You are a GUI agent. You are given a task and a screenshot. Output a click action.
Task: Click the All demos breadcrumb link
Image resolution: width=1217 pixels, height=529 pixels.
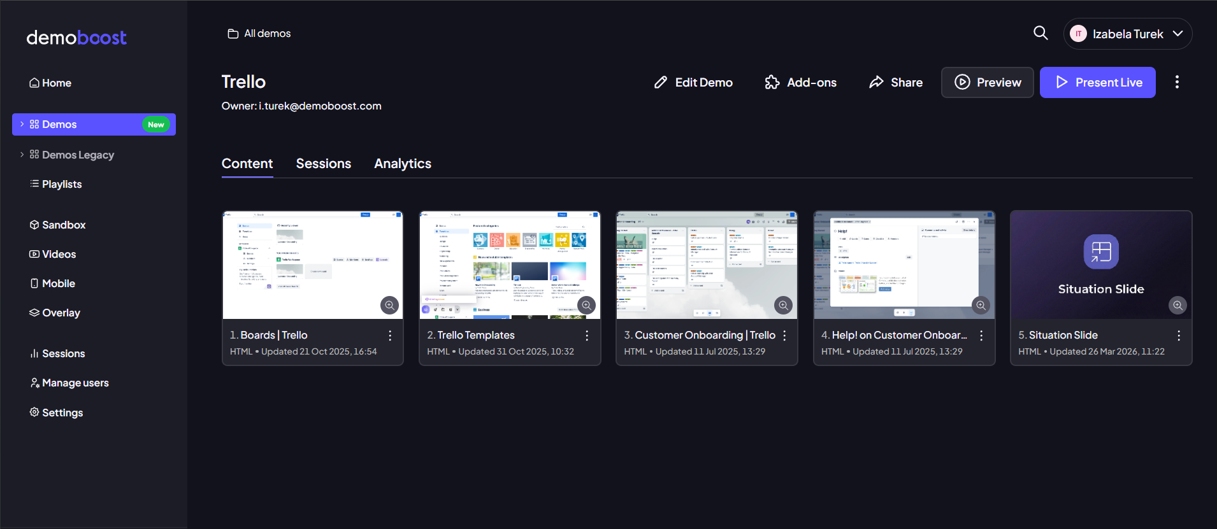(259, 34)
